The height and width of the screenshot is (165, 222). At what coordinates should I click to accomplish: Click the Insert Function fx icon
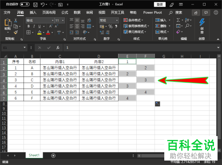click(x=58, y=48)
